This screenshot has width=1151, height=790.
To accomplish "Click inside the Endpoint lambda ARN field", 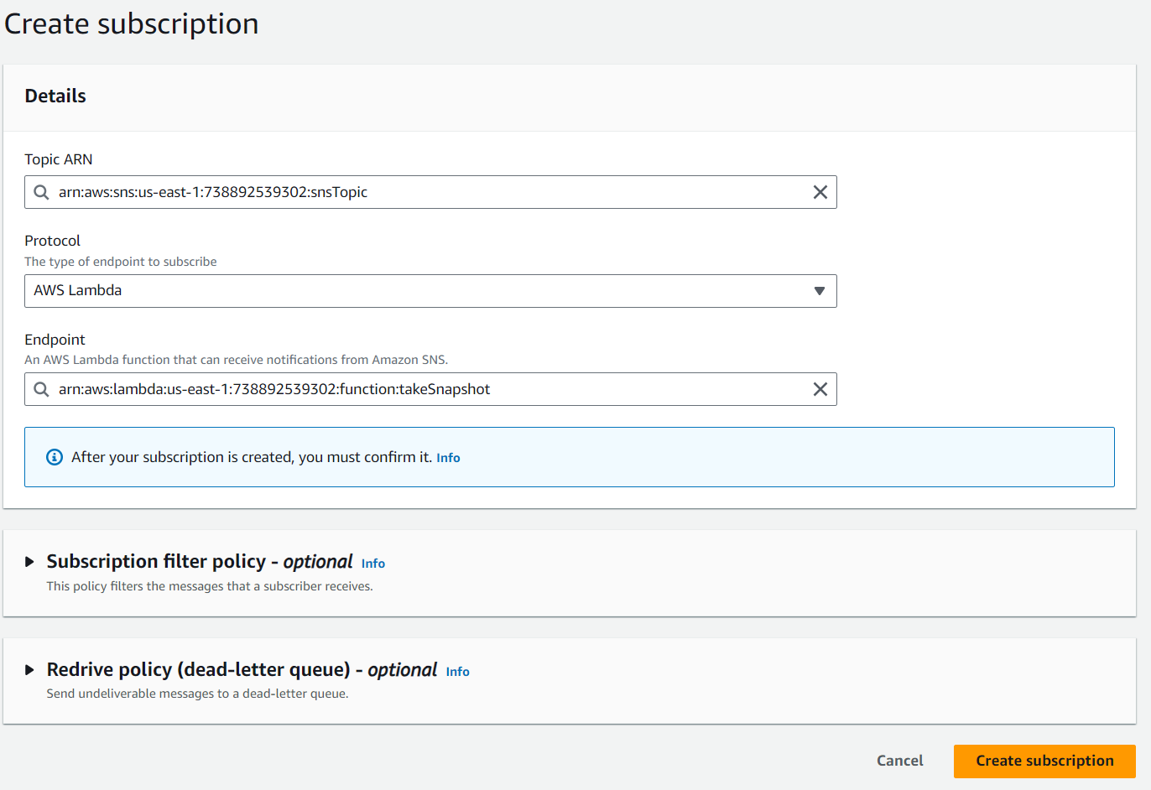I will pos(430,389).
